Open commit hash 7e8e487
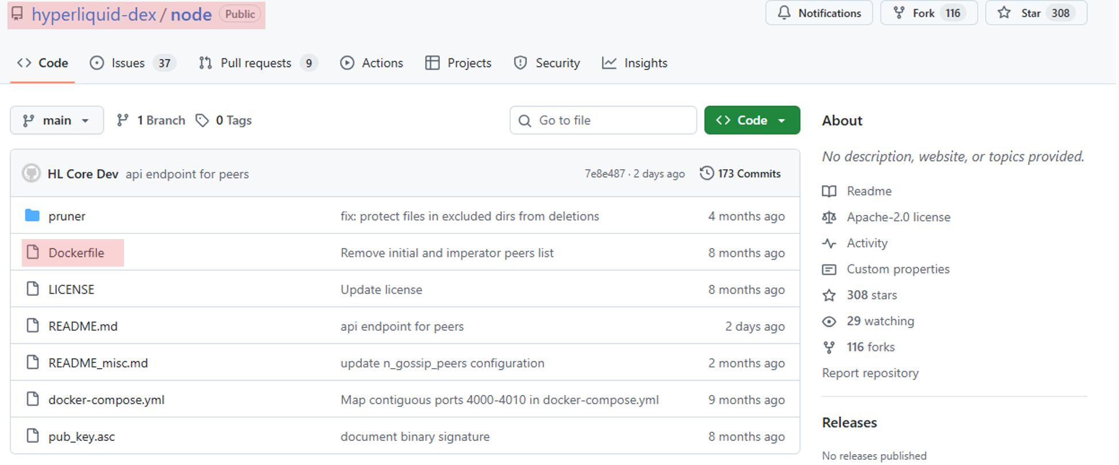Screen dimensions: 1119x465 pos(604,174)
